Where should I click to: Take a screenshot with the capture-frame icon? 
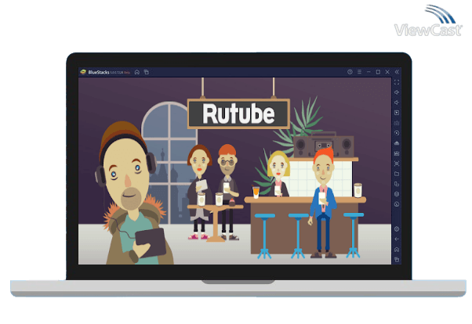[x=397, y=164]
